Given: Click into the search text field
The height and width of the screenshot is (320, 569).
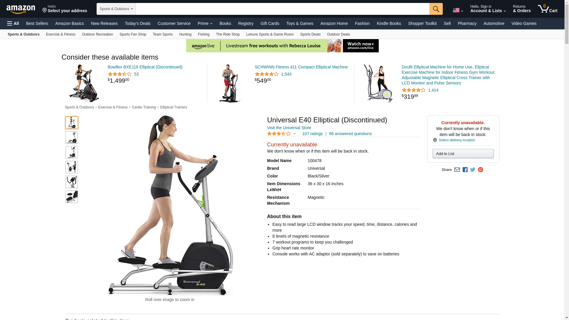Looking at the screenshot, I should point(282,9).
